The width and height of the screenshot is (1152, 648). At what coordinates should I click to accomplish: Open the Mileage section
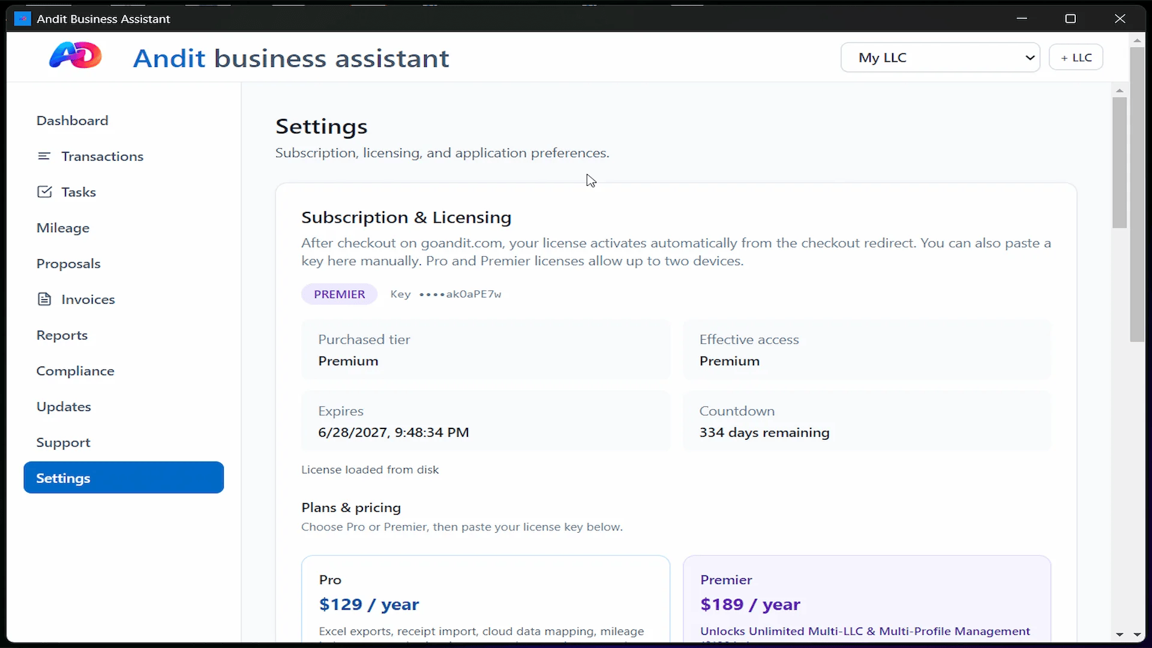pyautogui.click(x=63, y=228)
